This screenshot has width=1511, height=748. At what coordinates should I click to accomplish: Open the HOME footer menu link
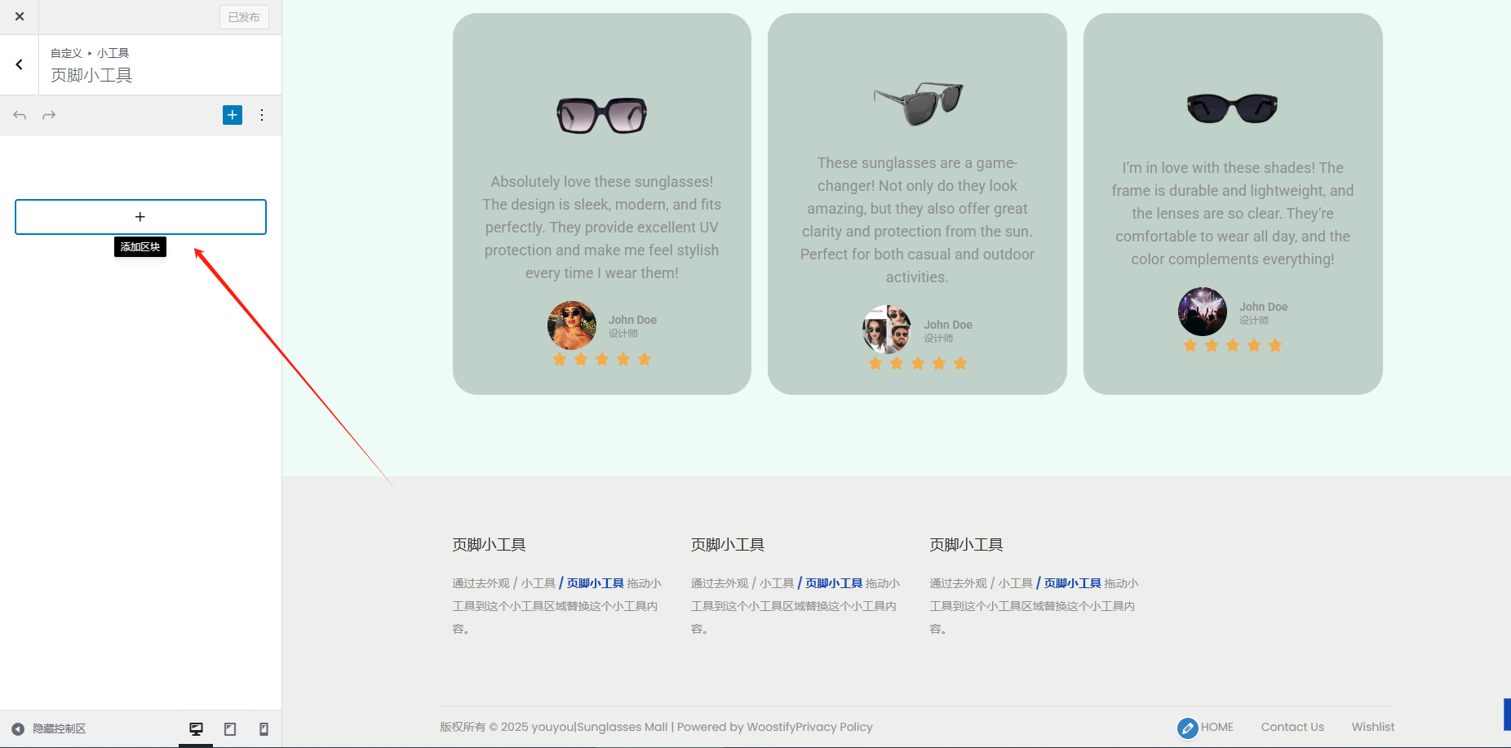(1216, 727)
